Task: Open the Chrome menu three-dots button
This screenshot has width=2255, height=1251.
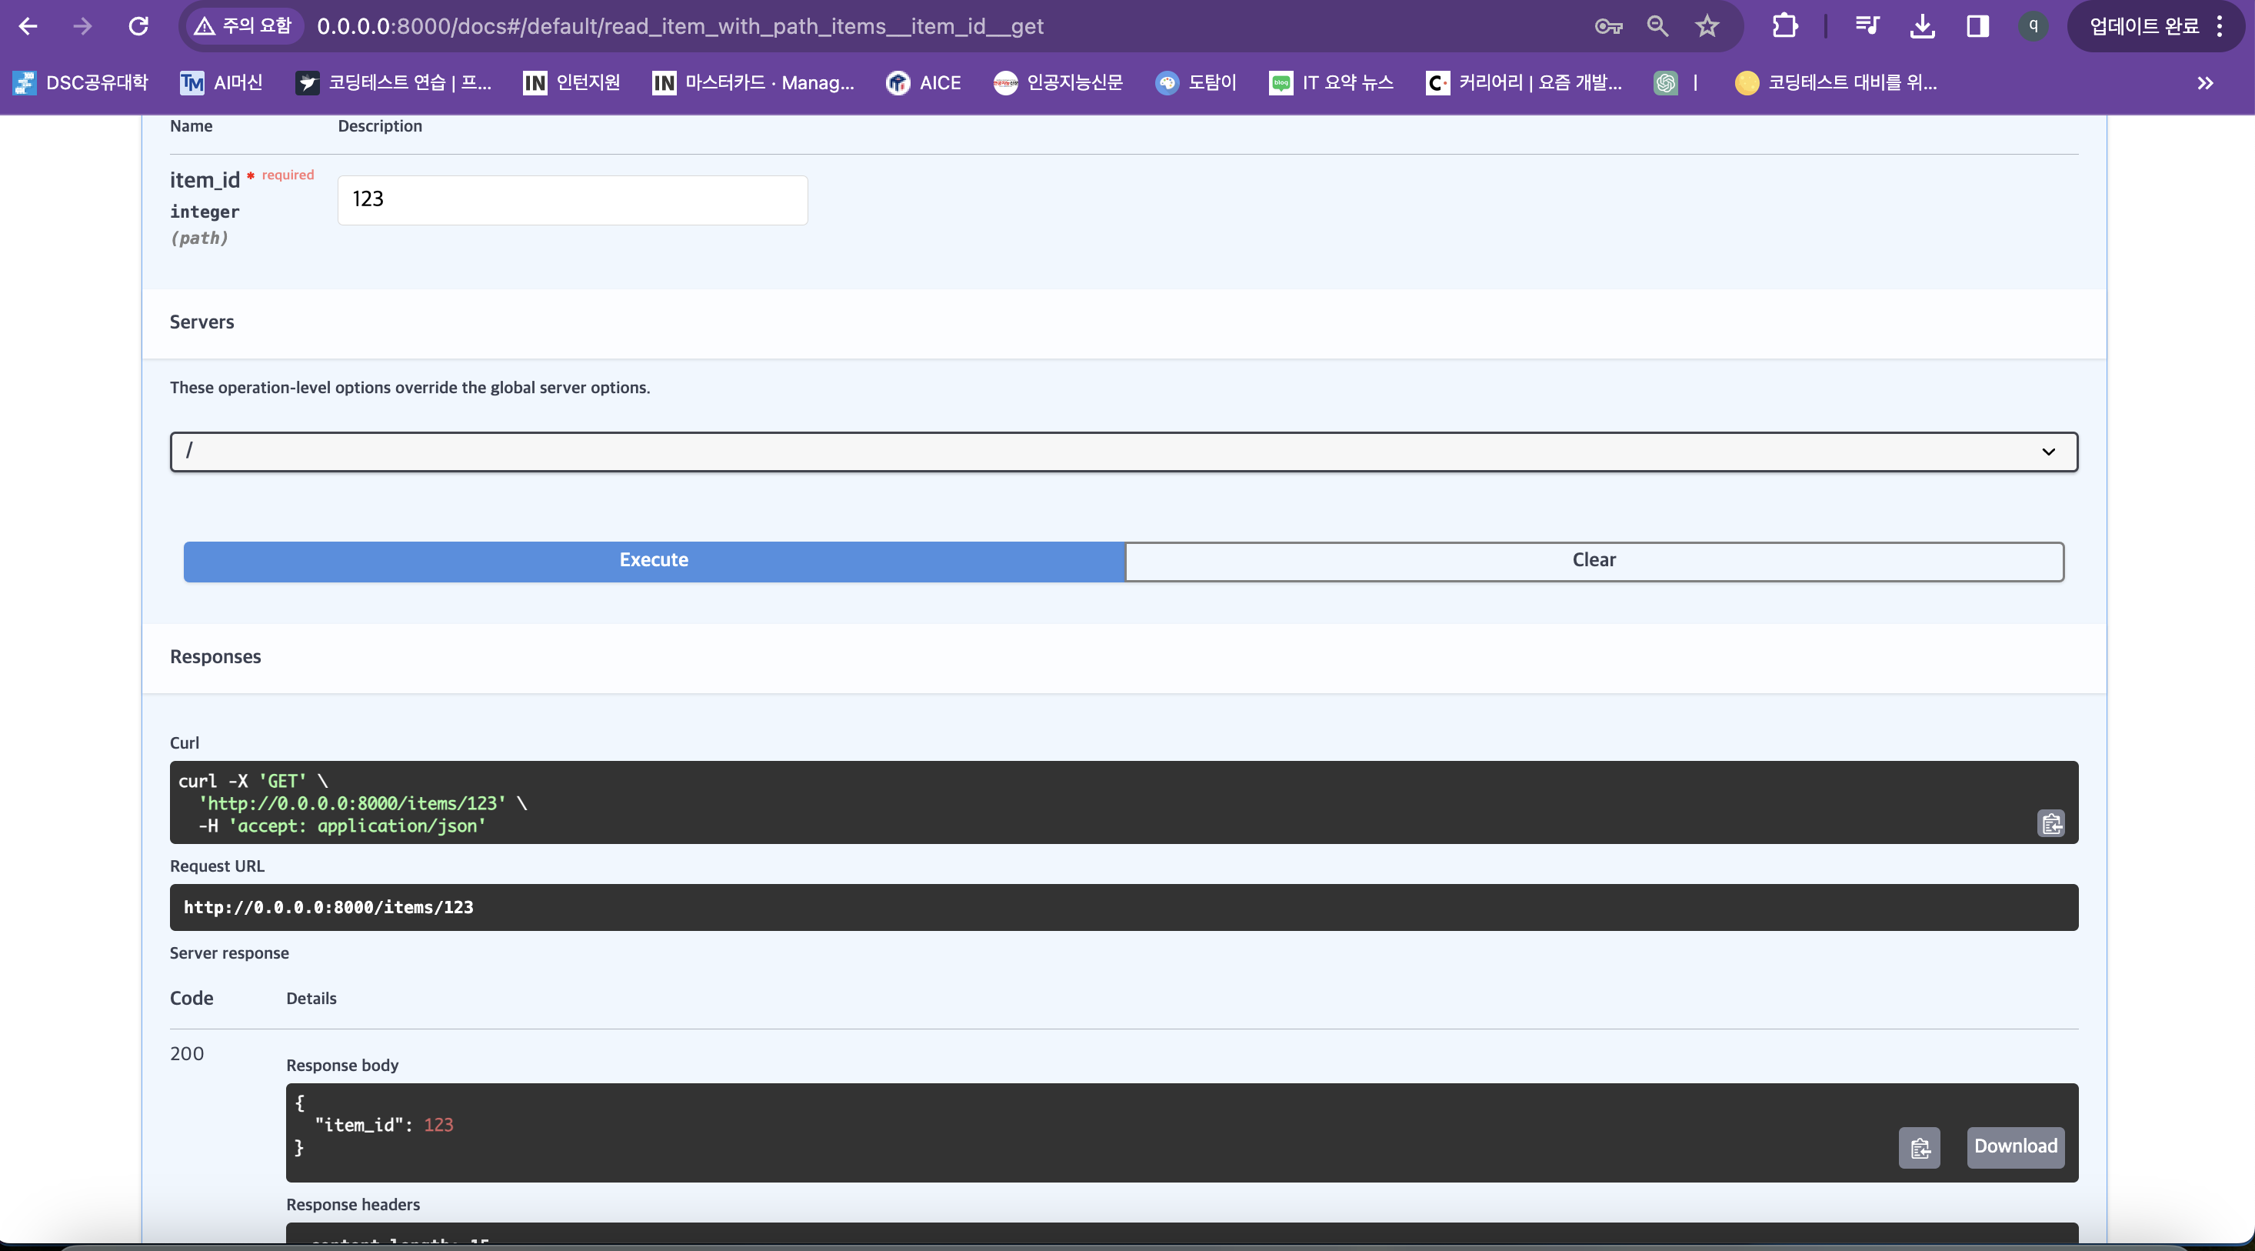Action: (x=2219, y=26)
